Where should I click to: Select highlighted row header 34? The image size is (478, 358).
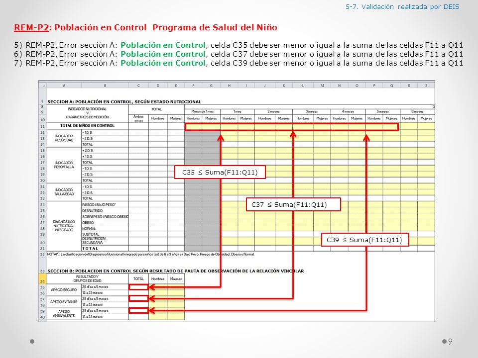click(42, 279)
